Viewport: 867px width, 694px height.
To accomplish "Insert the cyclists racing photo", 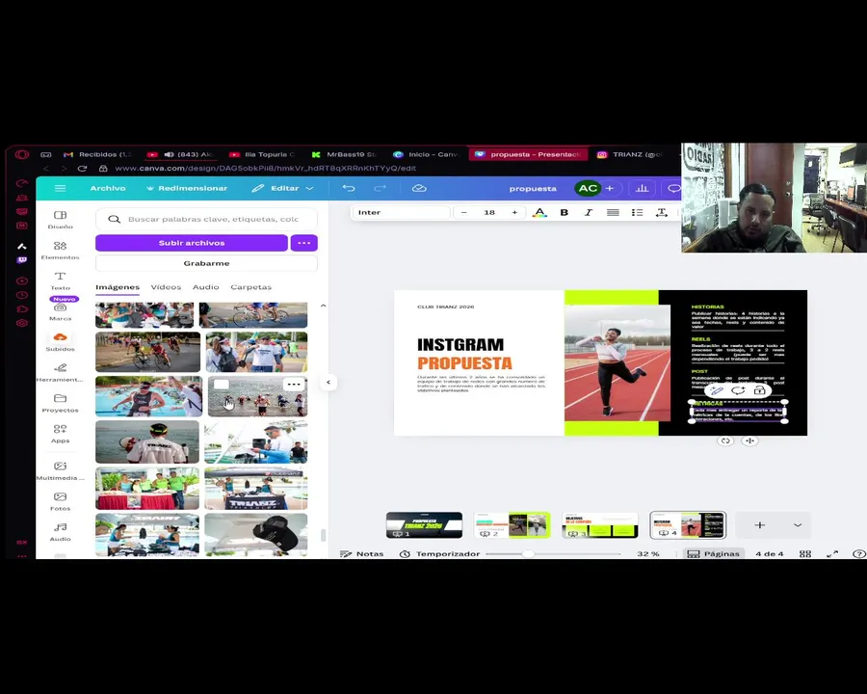I will pos(147,352).
